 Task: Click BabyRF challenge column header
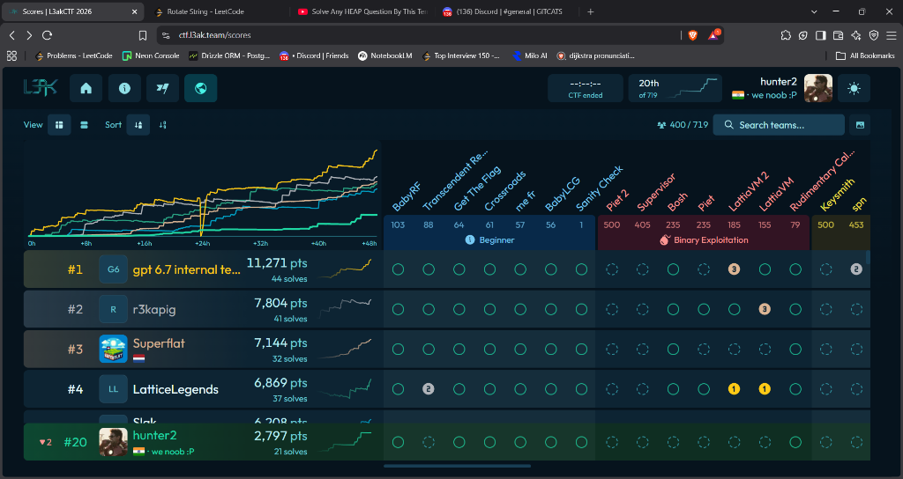(407, 196)
